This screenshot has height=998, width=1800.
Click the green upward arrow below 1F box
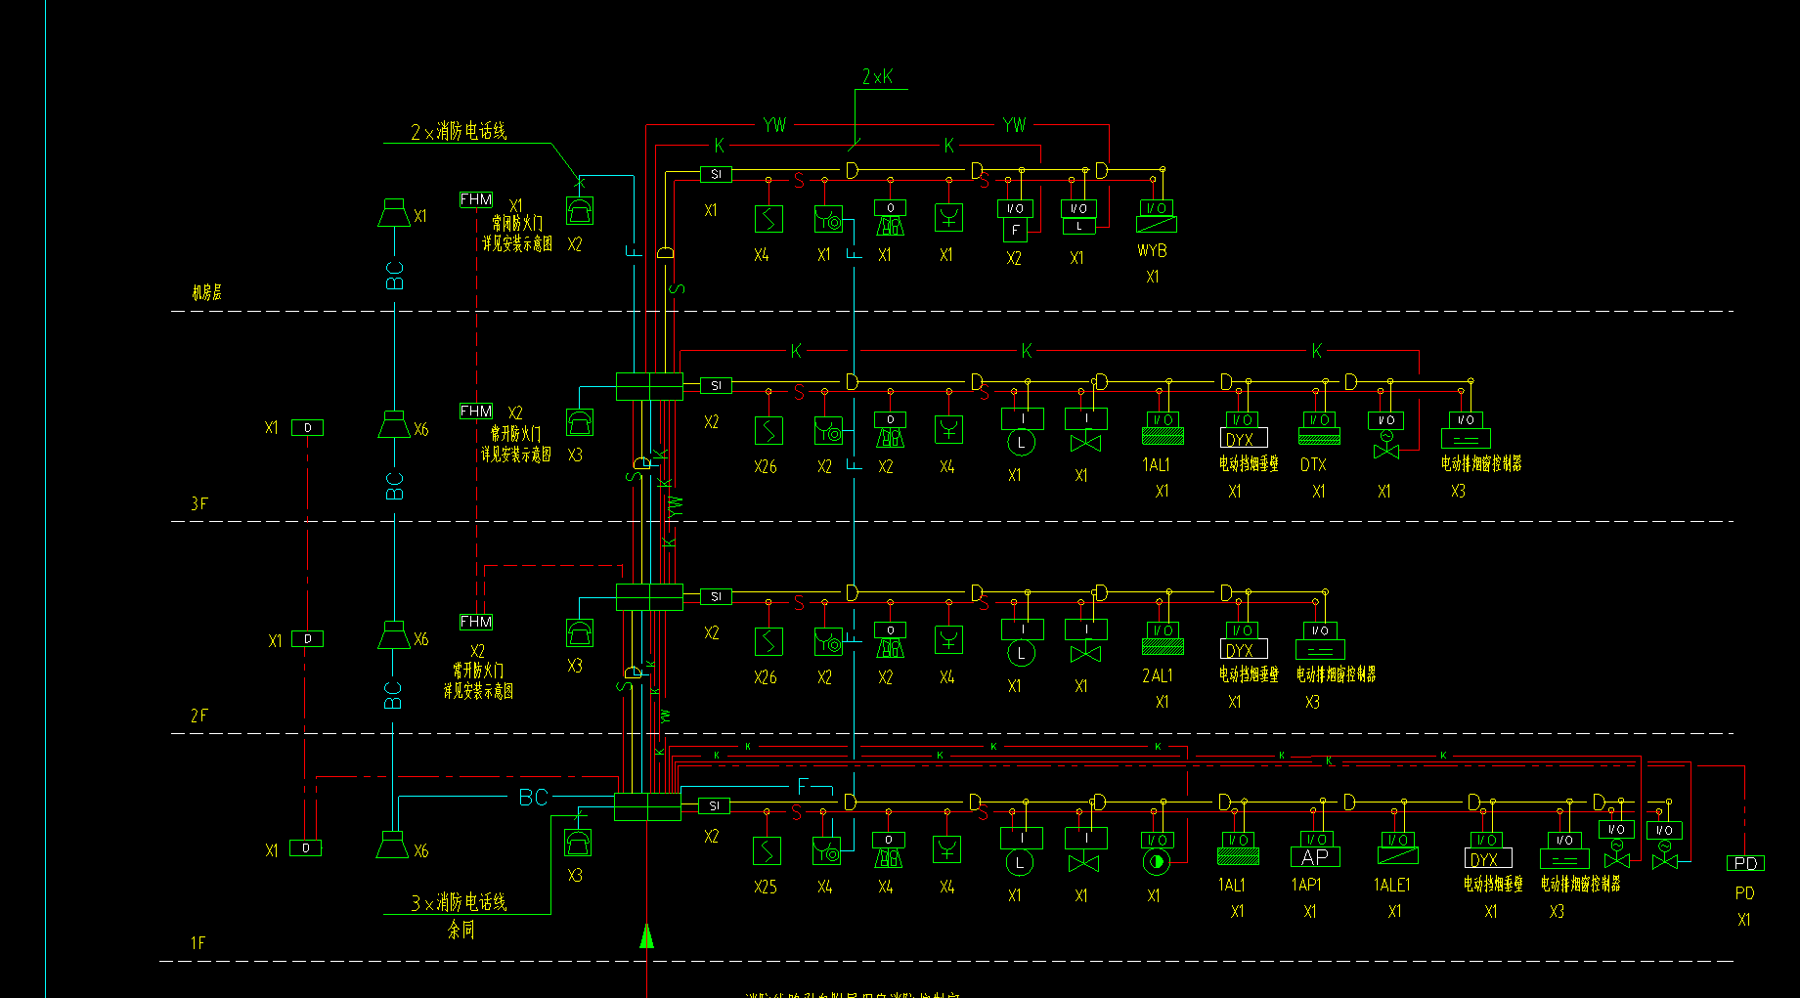[x=646, y=936]
